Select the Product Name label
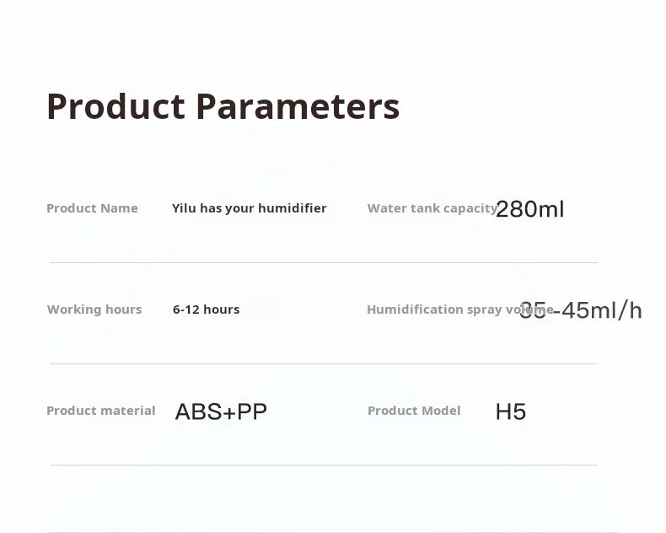The height and width of the screenshot is (533, 666). coord(92,208)
